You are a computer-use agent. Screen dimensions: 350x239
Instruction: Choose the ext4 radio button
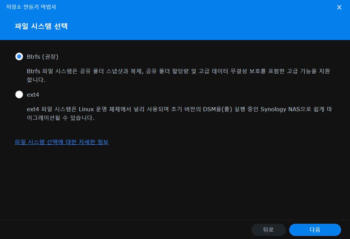[x=19, y=95]
